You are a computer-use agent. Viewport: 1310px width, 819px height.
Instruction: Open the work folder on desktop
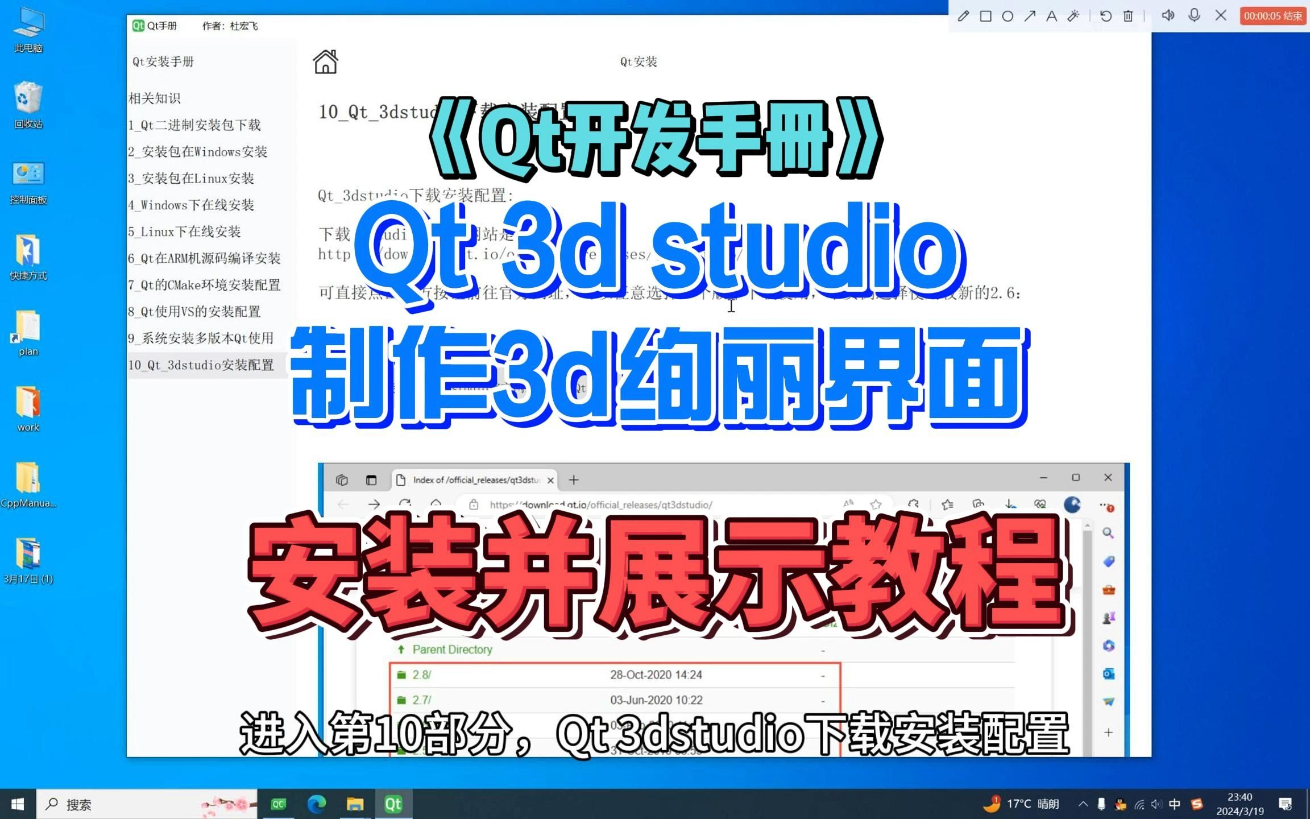(x=28, y=409)
